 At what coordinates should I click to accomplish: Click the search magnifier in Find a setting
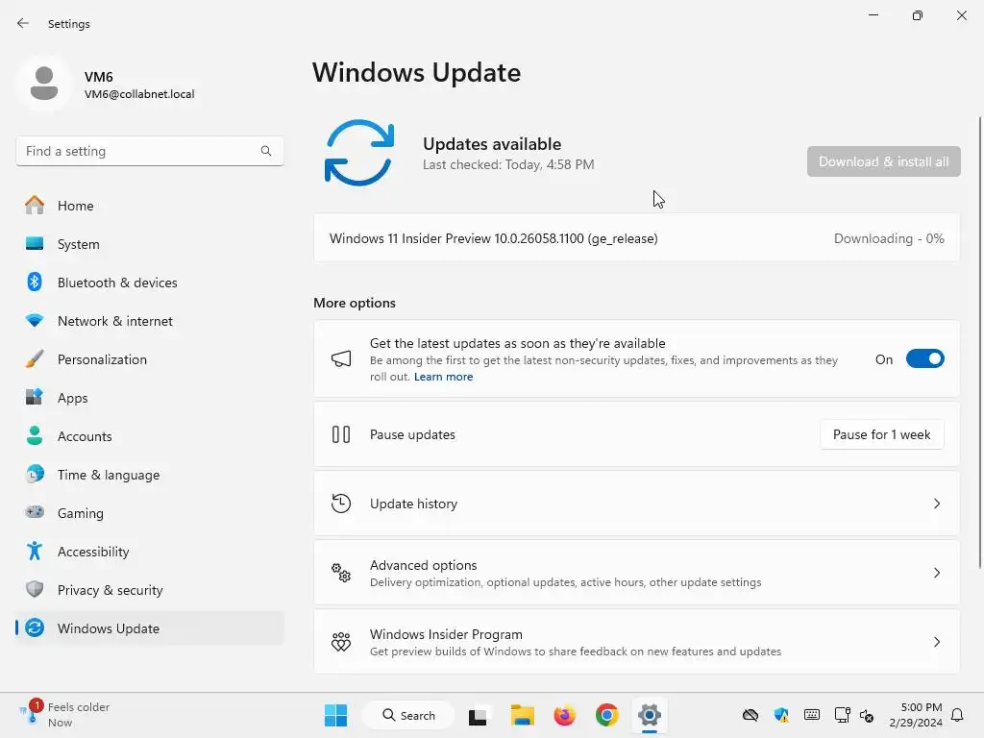coord(266,151)
